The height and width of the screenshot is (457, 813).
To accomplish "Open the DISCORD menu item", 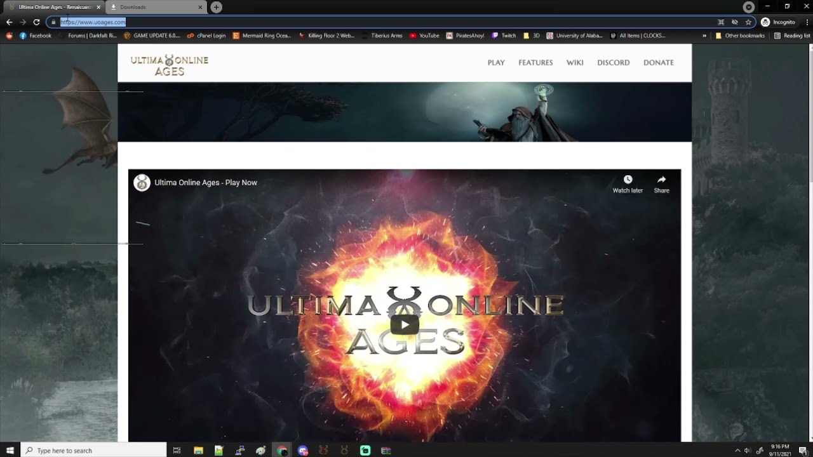I will point(614,62).
